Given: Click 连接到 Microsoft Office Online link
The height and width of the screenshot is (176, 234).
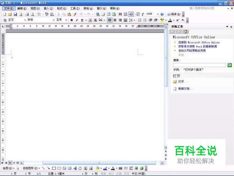Looking at the screenshot, I should (199, 42).
